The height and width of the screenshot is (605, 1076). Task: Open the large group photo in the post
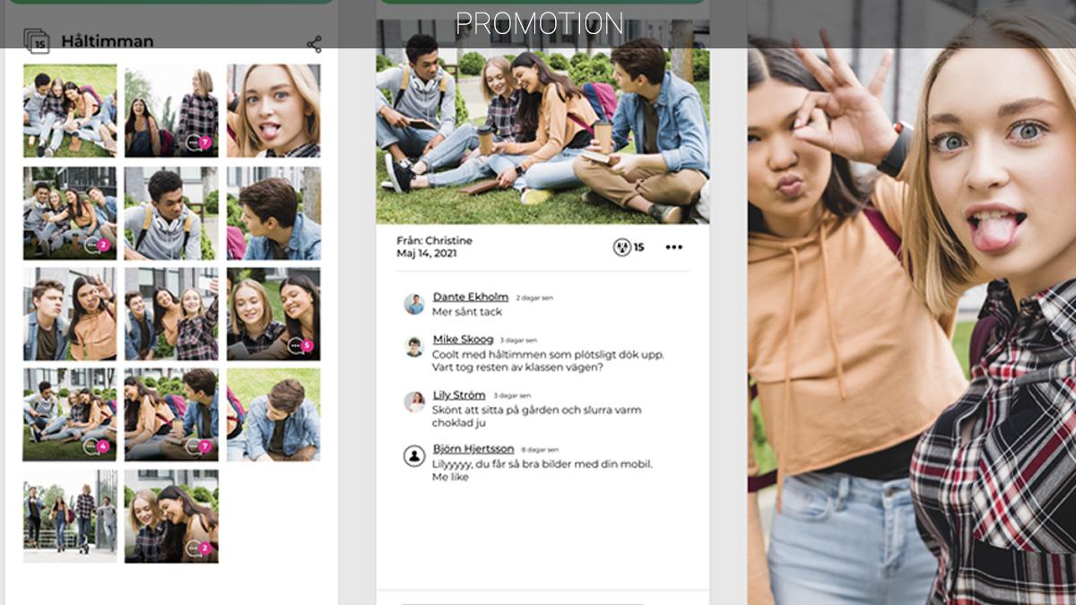pos(542,122)
